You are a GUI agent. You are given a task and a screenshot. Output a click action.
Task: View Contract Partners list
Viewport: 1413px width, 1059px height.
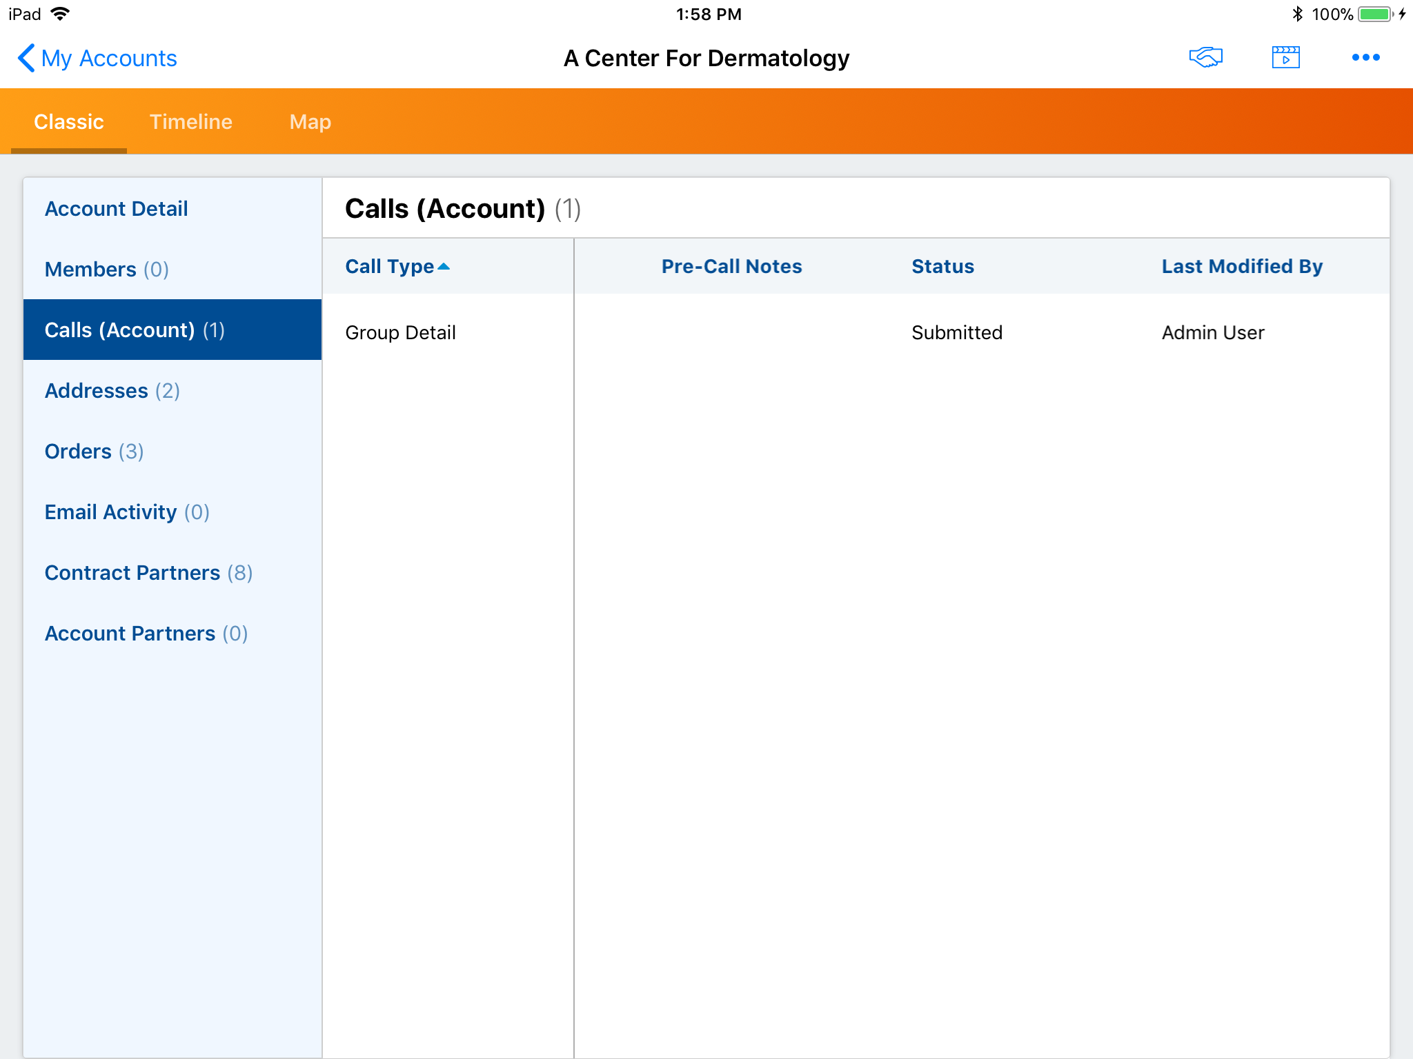(x=148, y=573)
